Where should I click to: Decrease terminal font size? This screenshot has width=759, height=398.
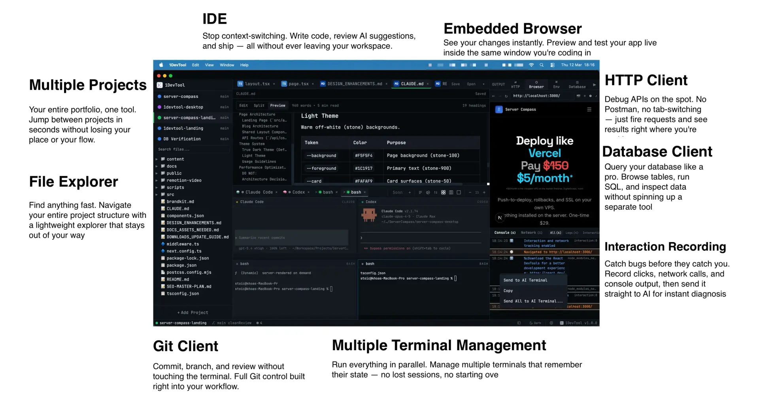tap(470, 192)
